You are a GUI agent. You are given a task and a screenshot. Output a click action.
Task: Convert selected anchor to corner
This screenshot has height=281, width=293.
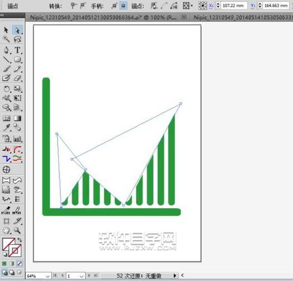point(73,6)
